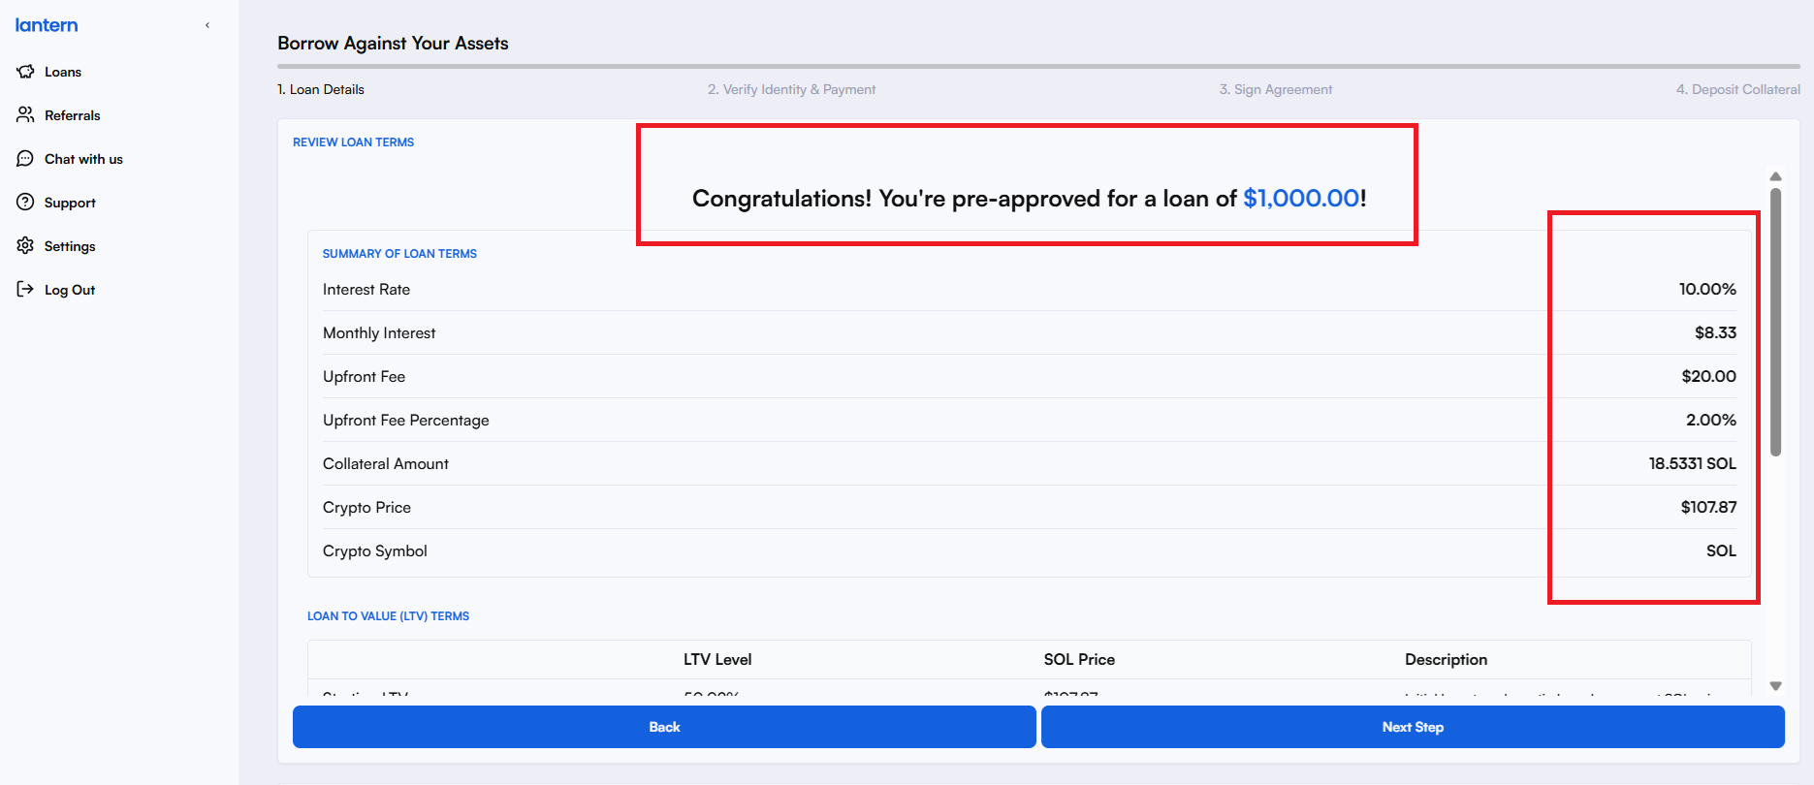Image resolution: width=1814 pixels, height=785 pixels.
Task: Open Support via the question mark icon
Action: (25, 202)
